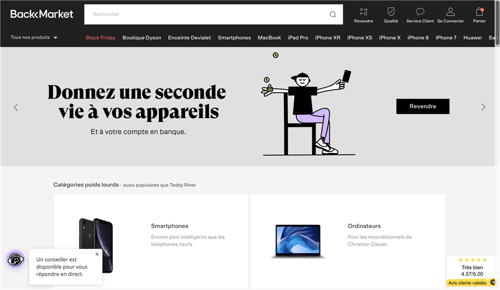This screenshot has height=290, width=500.
Task: Click the page vertical scrollbar
Action: [x=497, y=24]
